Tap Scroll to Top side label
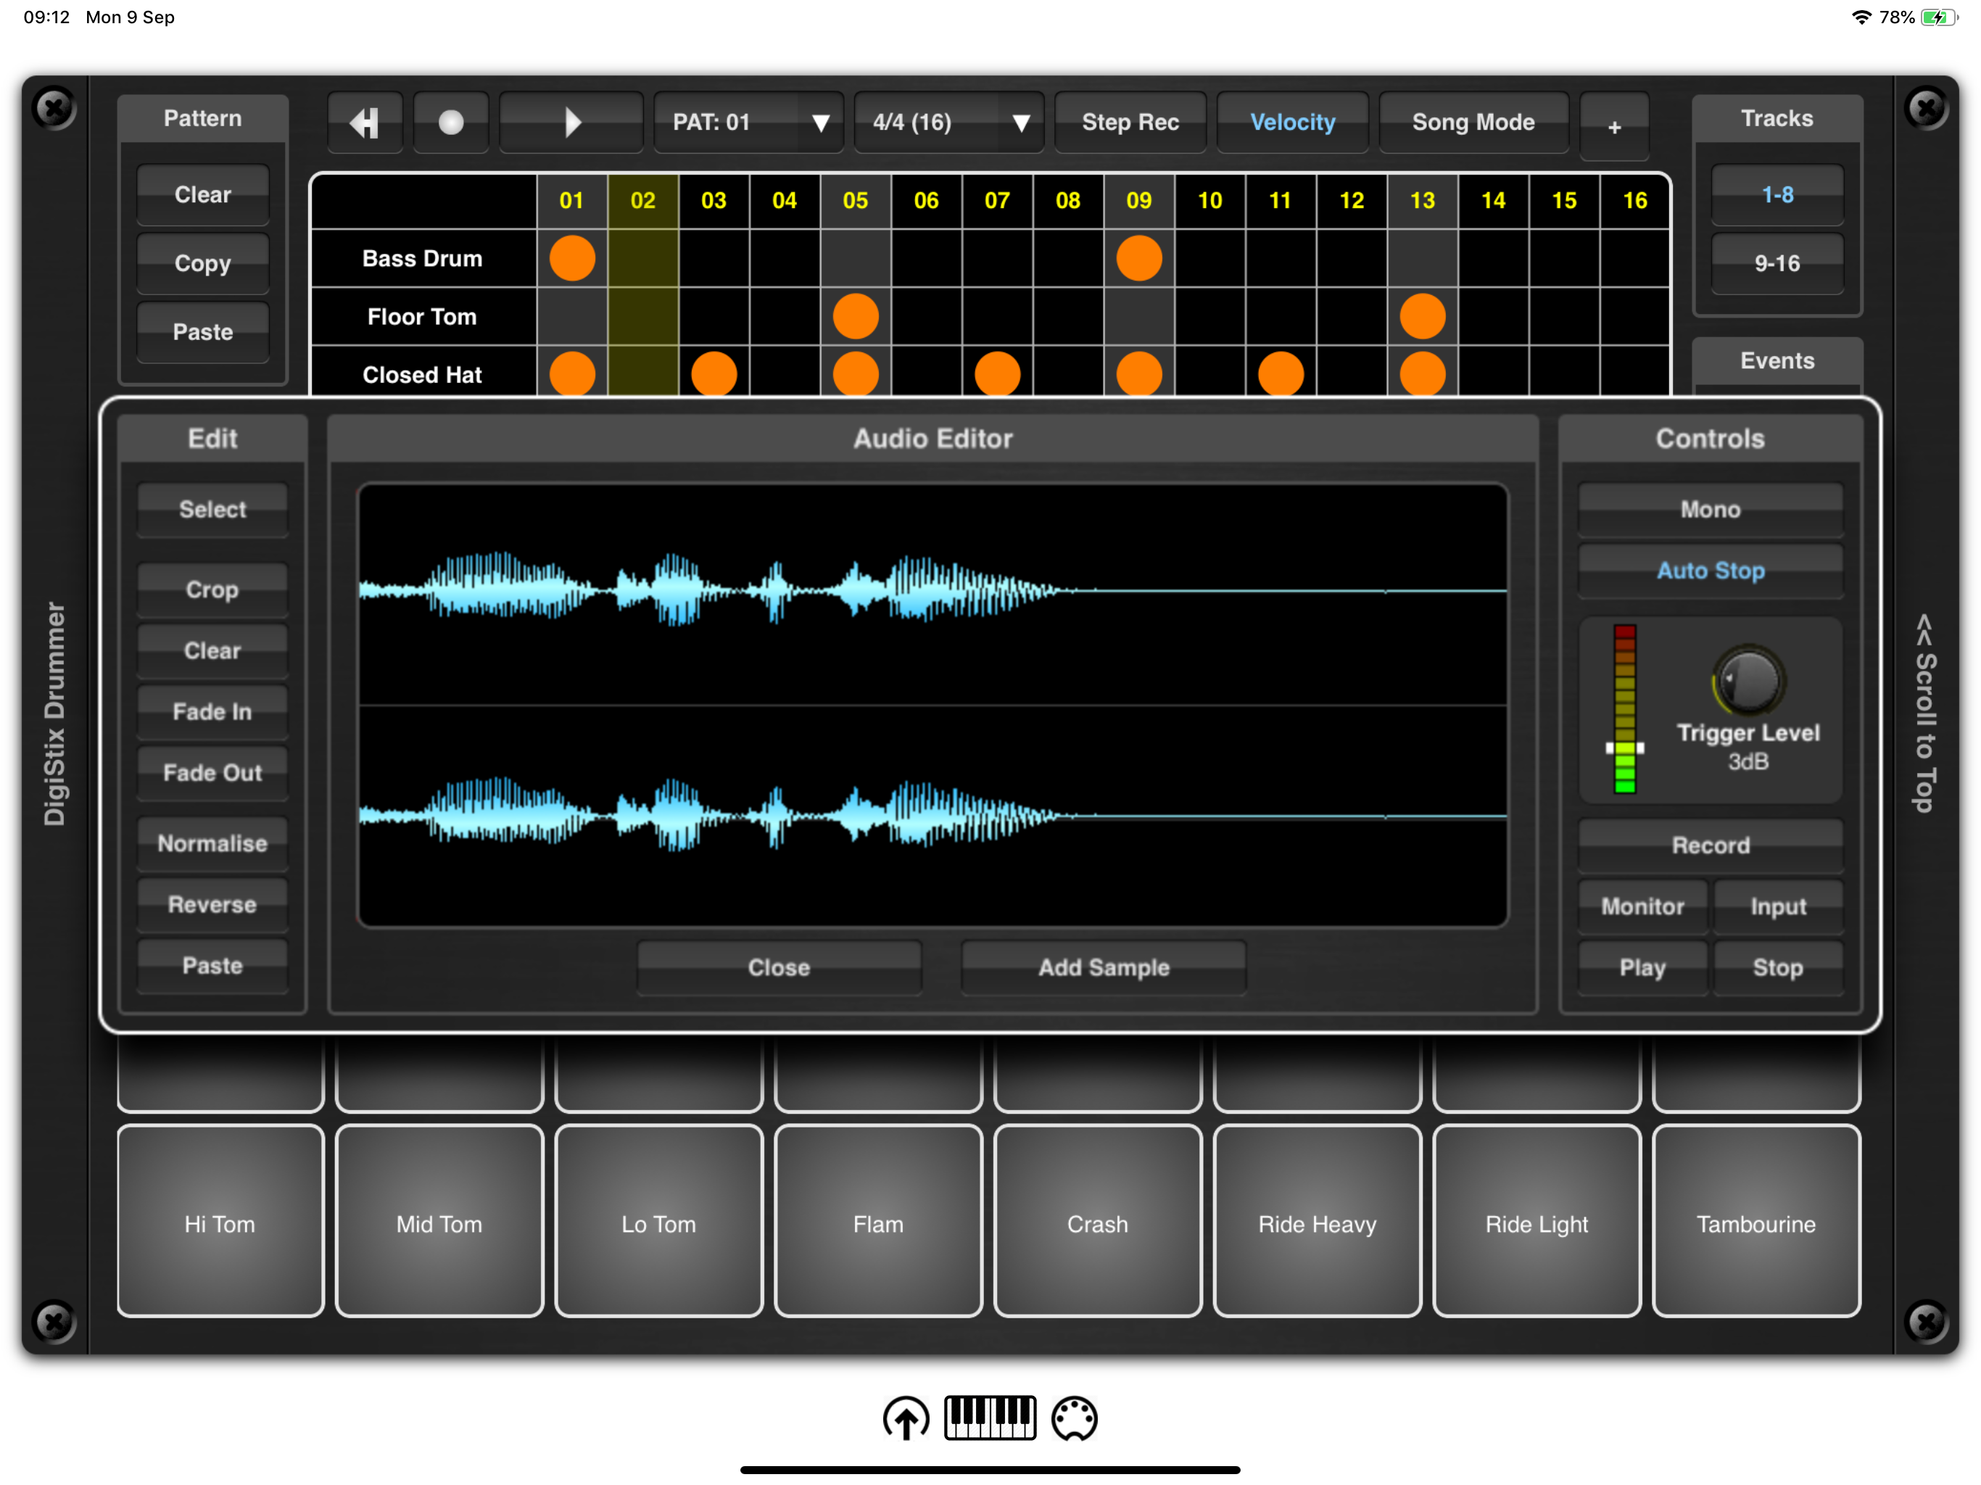Viewport: 1981px width, 1485px height. (x=1924, y=713)
